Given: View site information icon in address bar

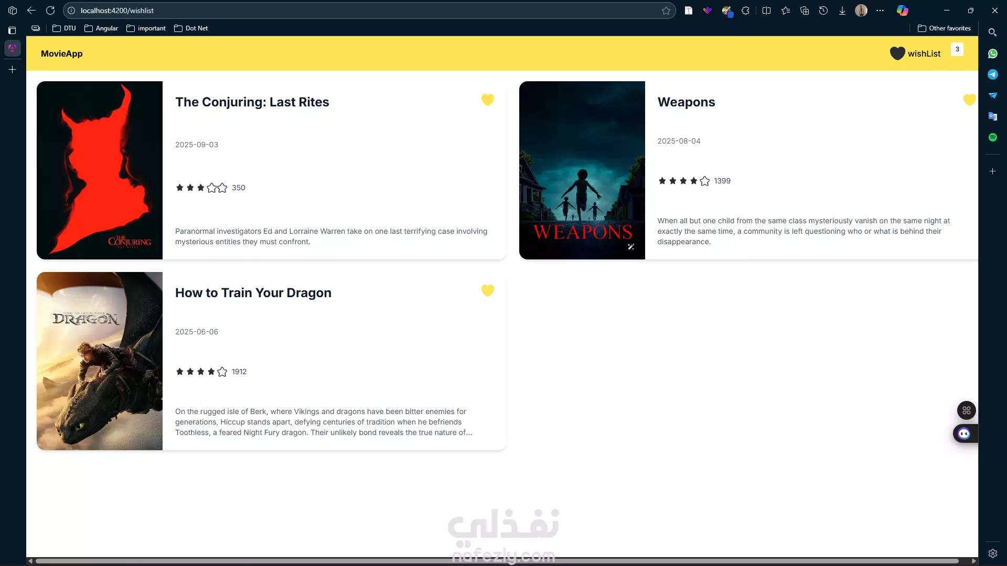Looking at the screenshot, I should click(71, 10).
